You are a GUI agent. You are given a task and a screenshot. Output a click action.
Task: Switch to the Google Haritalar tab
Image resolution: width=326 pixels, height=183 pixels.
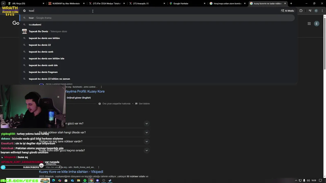(x=187, y=4)
